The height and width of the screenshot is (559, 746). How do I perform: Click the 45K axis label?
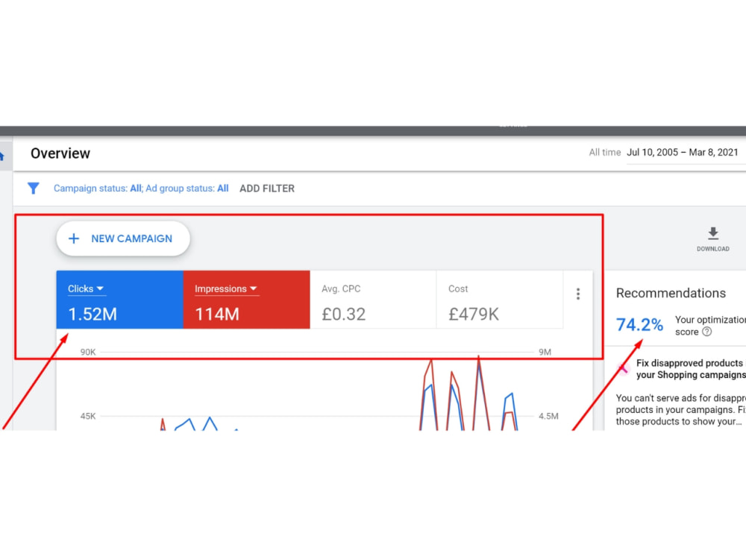(x=88, y=417)
